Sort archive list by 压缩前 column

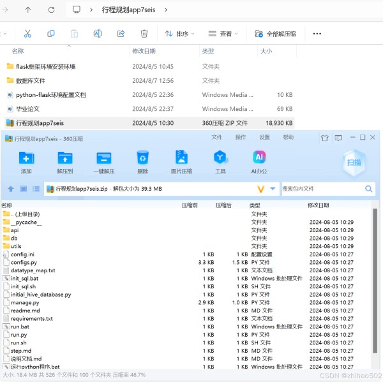tap(190, 205)
